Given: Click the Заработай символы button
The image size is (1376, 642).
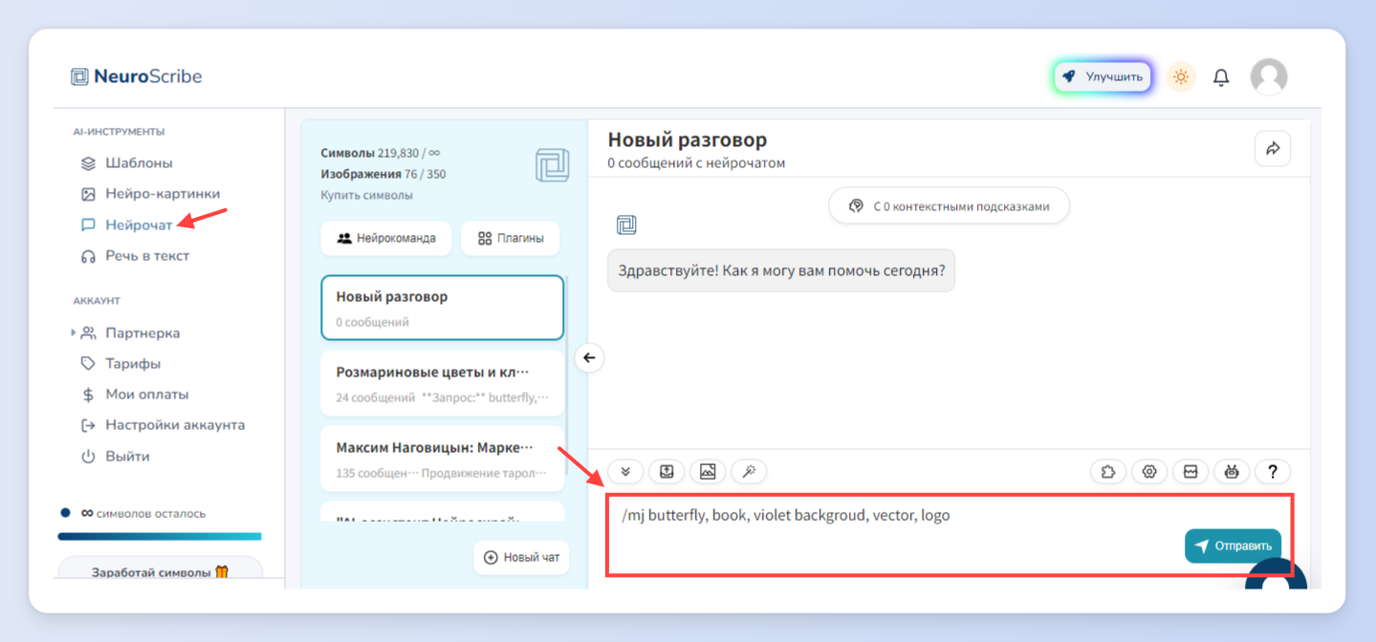Looking at the screenshot, I should [x=160, y=571].
